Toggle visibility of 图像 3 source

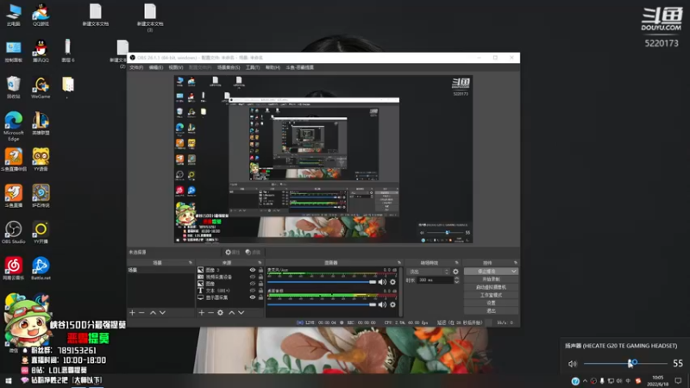tap(252, 270)
